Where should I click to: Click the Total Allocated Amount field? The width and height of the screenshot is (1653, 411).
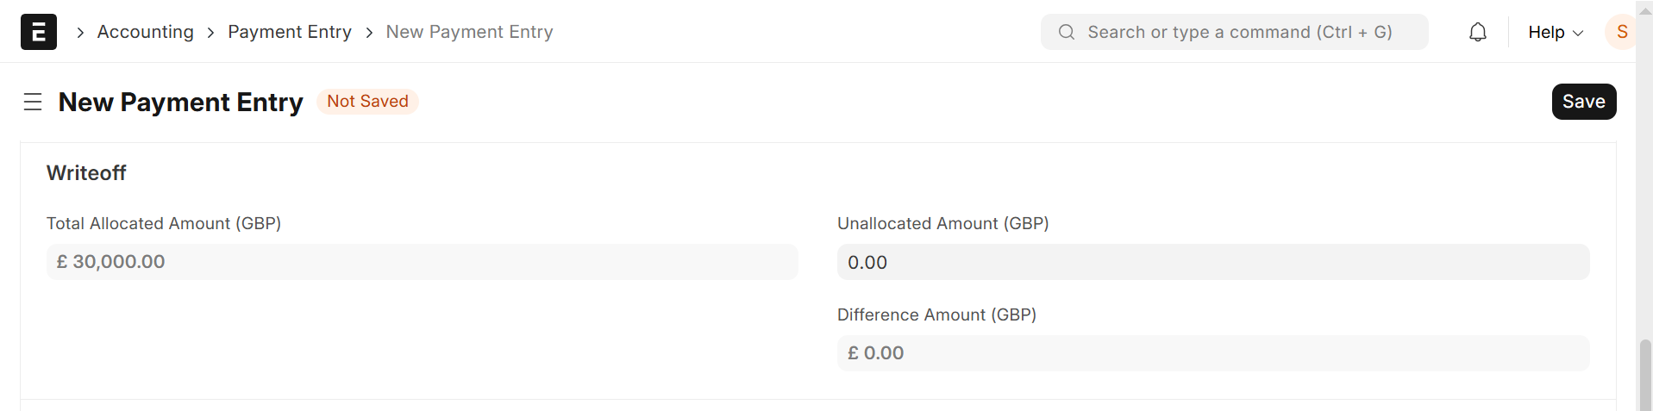[422, 262]
